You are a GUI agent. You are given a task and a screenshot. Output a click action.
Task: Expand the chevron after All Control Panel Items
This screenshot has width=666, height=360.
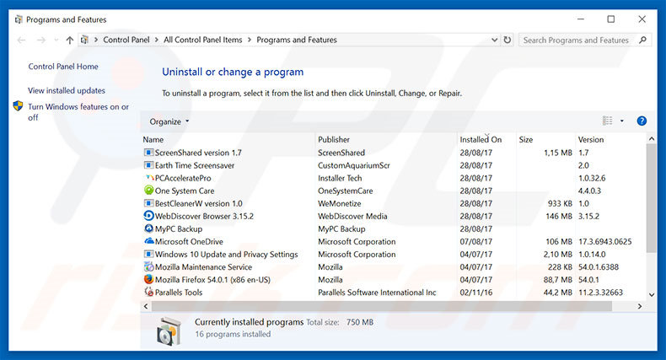tap(250, 40)
